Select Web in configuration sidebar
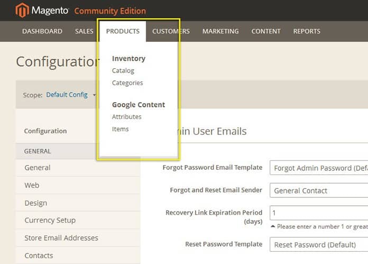 pyautogui.click(x=32, y=185)
